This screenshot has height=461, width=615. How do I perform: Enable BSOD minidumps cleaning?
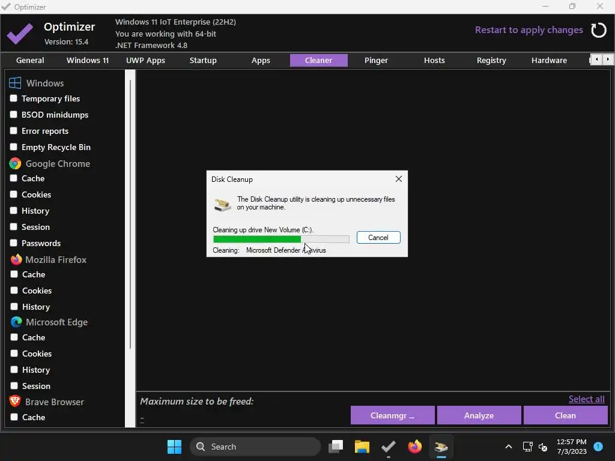click(14, 114)
